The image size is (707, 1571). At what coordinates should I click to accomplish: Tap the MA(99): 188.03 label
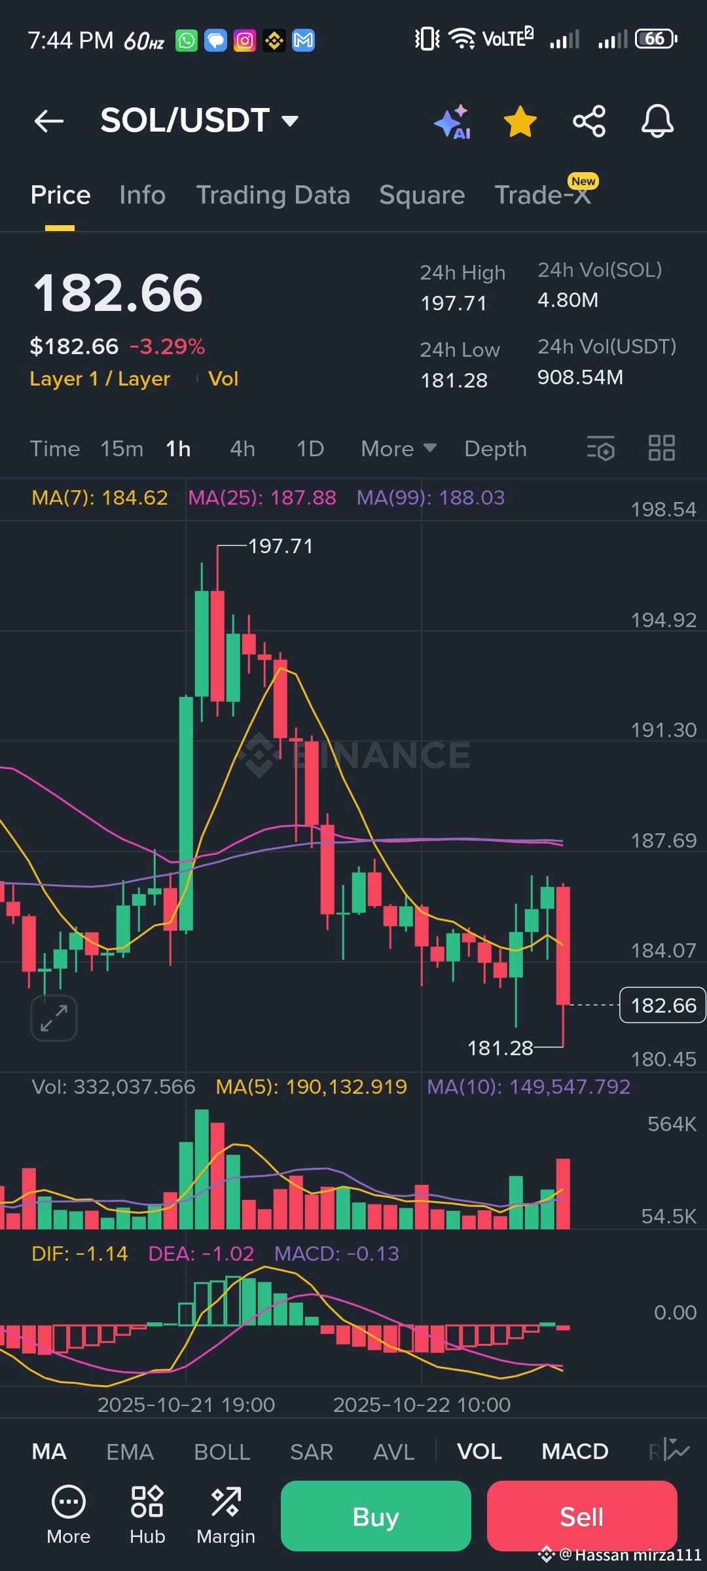click(431, 498)
